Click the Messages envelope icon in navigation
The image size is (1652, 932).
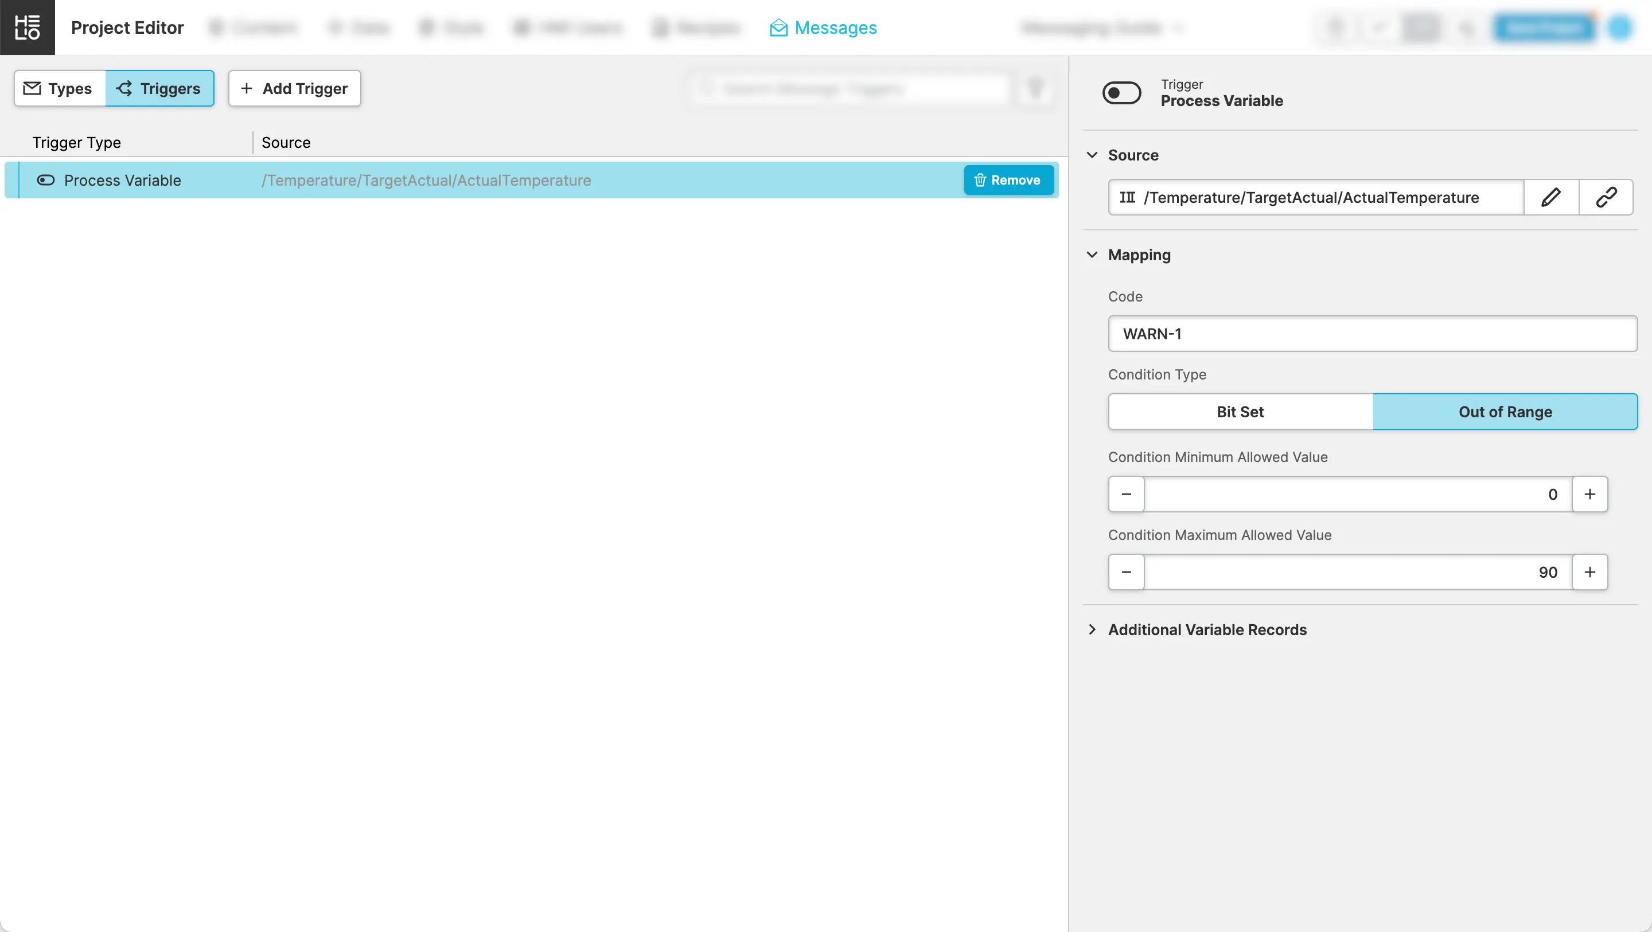tap(778, 28)
